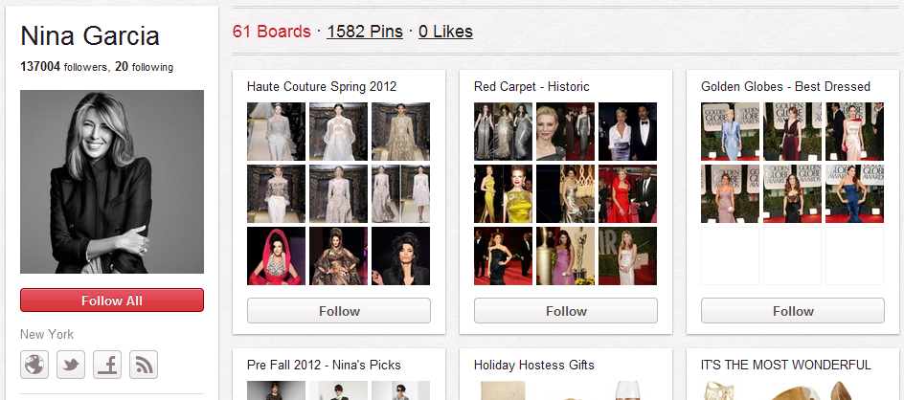Follow the Haute Couture Spring 2012 board
The height and width of the screenshot is (400, 904).
(x=339, y=311)
